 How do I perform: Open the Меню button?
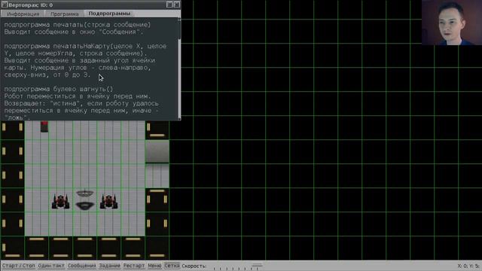(x=154, y=266)
